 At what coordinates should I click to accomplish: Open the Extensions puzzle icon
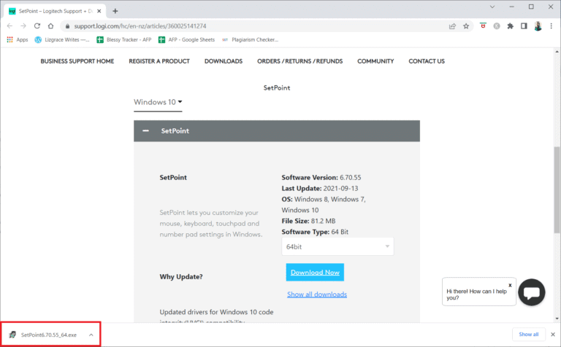coord(511,26)
